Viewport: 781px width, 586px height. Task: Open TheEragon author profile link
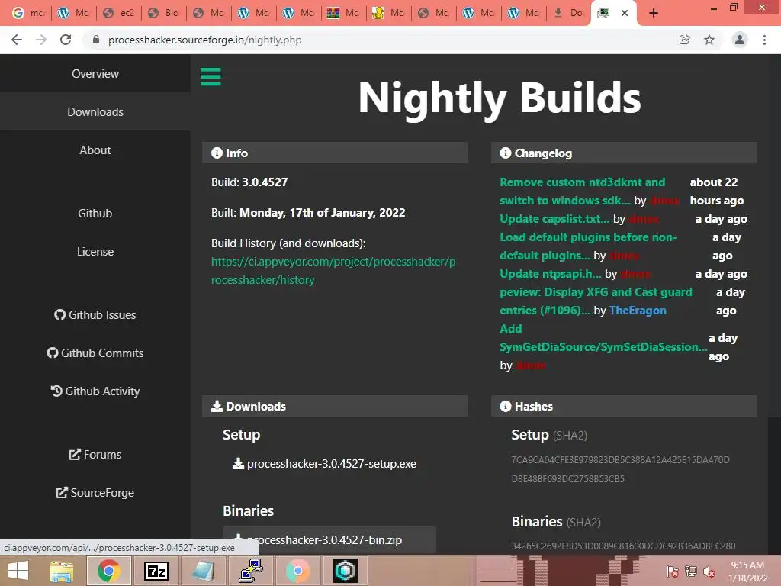638,311
